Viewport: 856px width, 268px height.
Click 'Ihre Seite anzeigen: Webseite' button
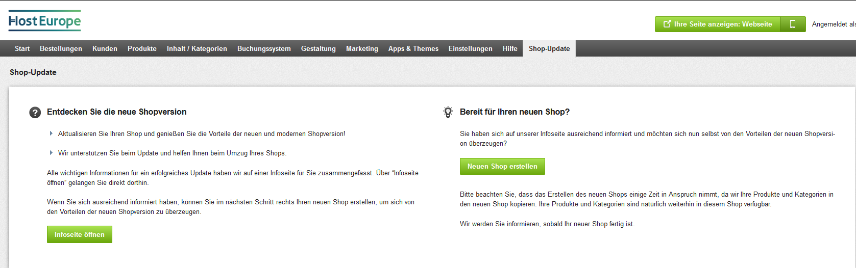pyautogui.click(x=718, y=24)
